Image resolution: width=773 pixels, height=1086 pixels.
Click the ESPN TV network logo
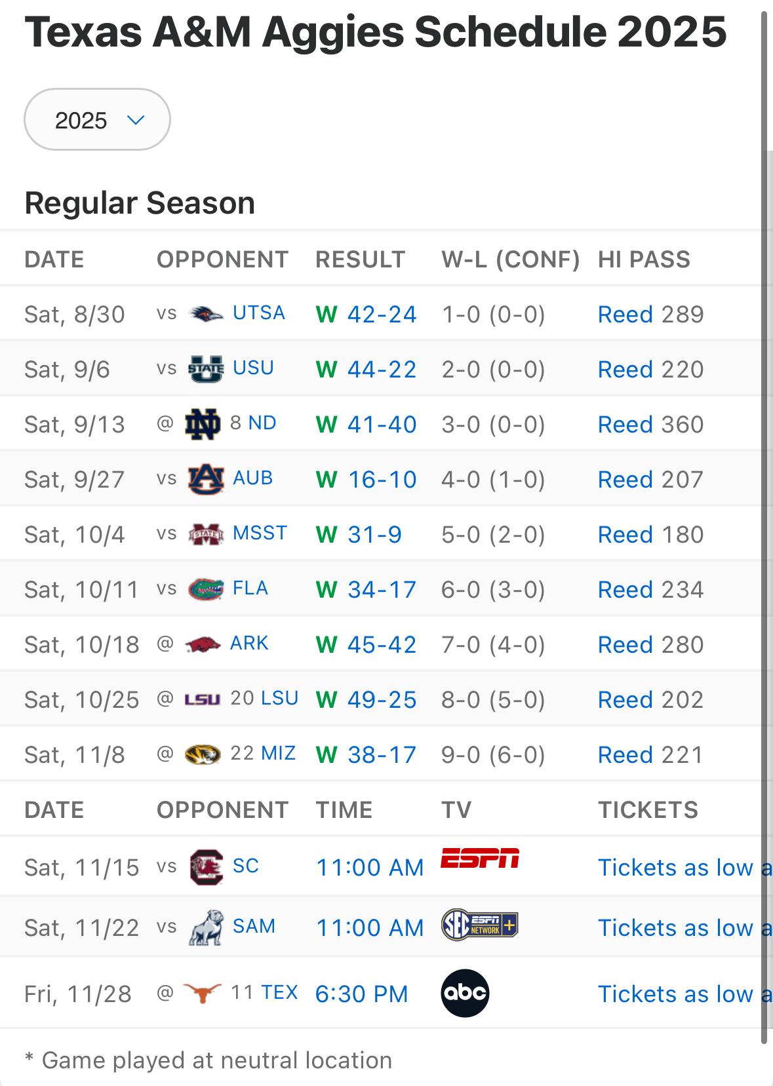[480, 858]
